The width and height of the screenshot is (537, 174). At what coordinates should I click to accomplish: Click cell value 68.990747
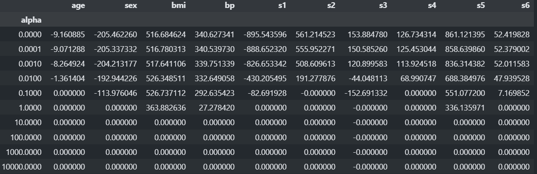418,78
